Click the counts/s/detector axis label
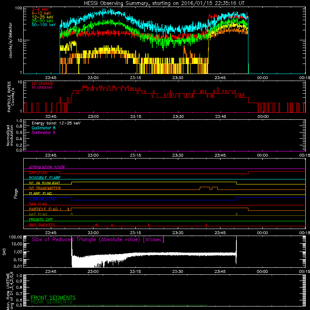 click(x=10, y=40)
